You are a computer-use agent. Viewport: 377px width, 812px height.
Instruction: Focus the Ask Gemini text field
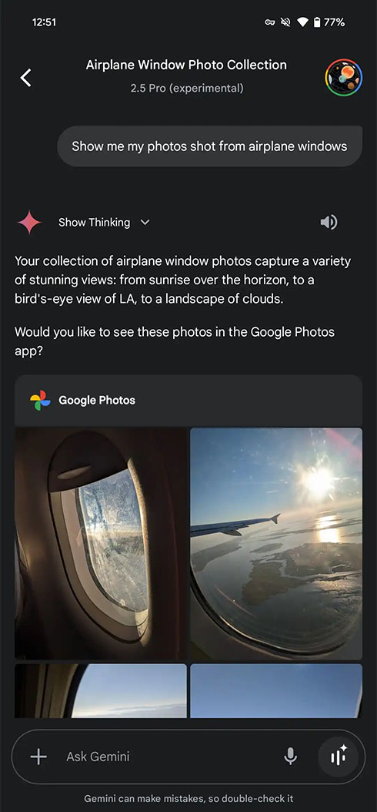pyautogui.click(x=171, y=757)
